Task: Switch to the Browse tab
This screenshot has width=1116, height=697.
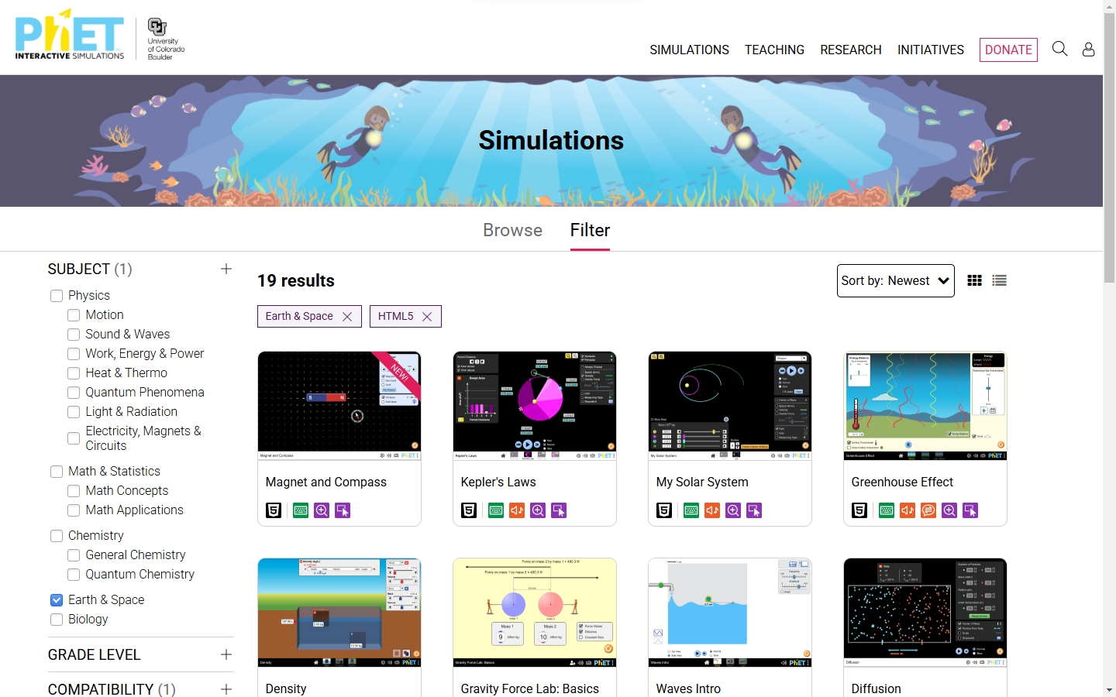Action: click(512, 230)
